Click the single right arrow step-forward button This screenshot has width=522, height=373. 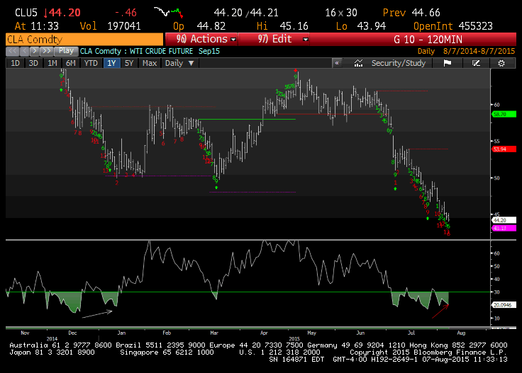(35, 51)
